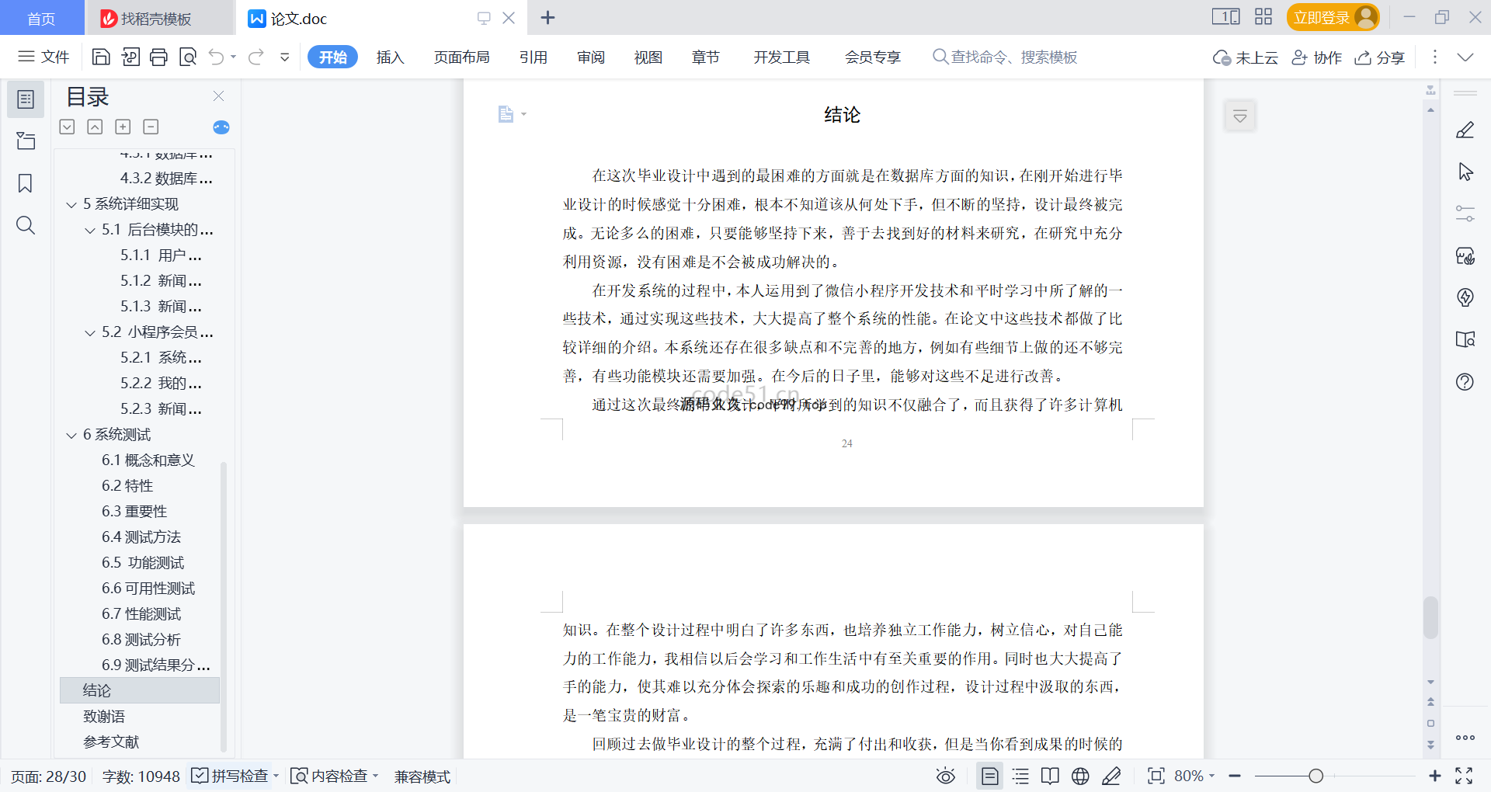The width and height of the screenshot is (1491, 792).
Task: Click the 协作 collaborate button
Action: pyautogui.click(x=1316, y=57)
